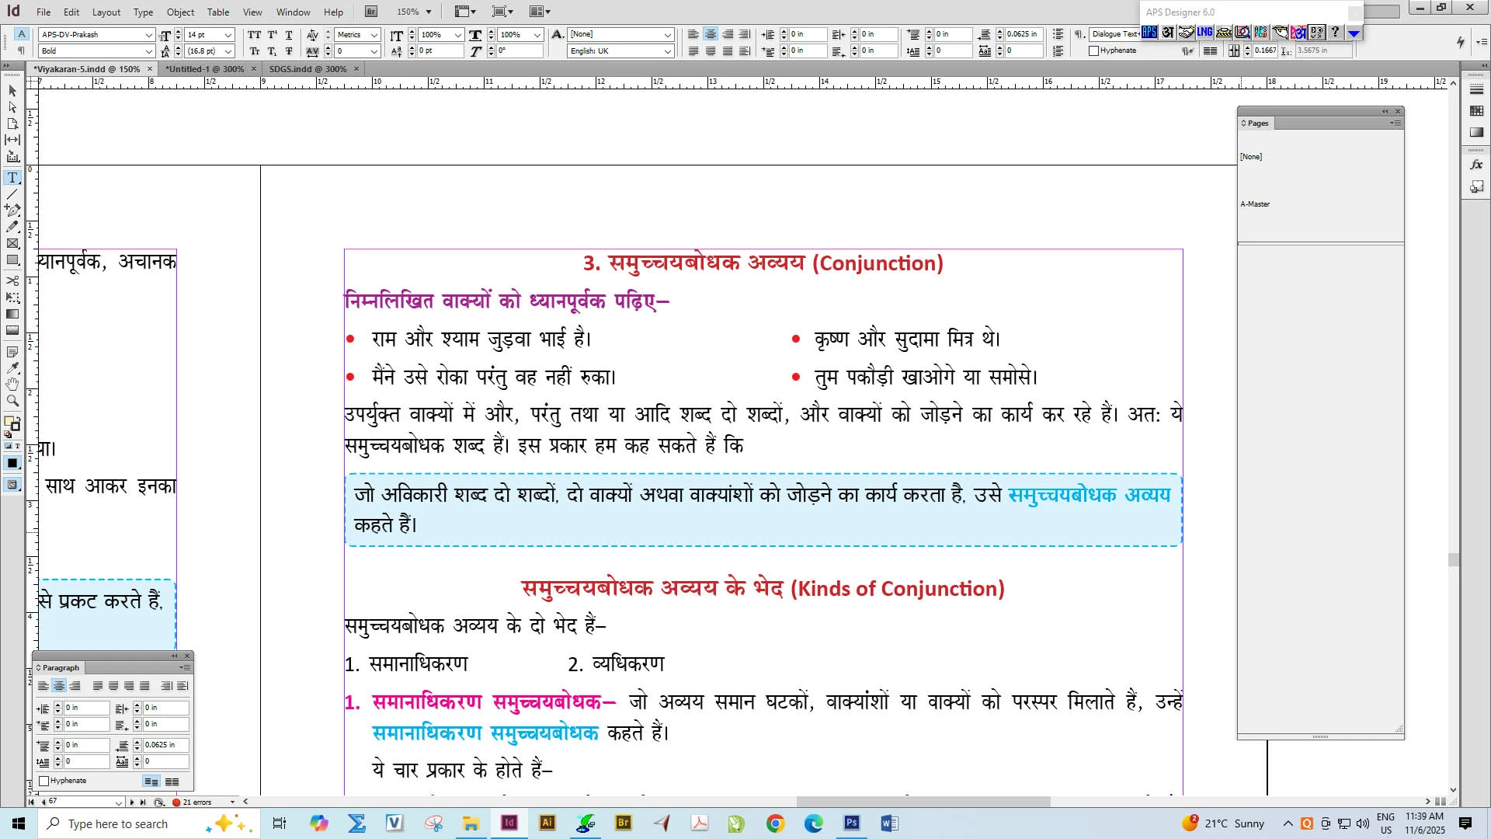This screenshot has width=1491, height=839.
Task: Open the English: UK language dropdown
Action: pyautogui.click(x=667, y=51)
